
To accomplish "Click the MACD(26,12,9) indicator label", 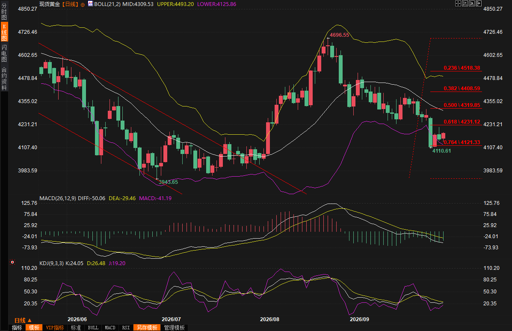I will click(58, 198).
